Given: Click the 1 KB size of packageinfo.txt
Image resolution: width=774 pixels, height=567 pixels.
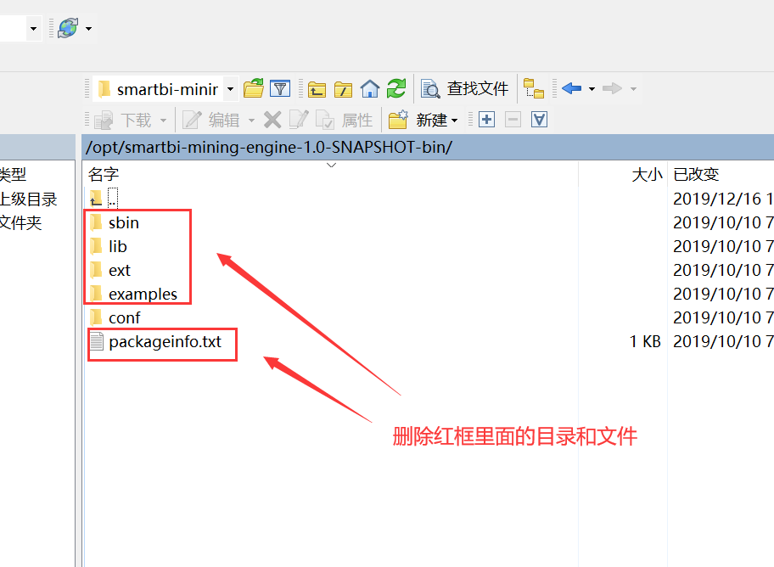Looking at the screenshot, I should 646,342.
